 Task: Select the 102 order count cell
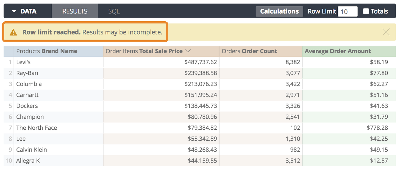261,128
